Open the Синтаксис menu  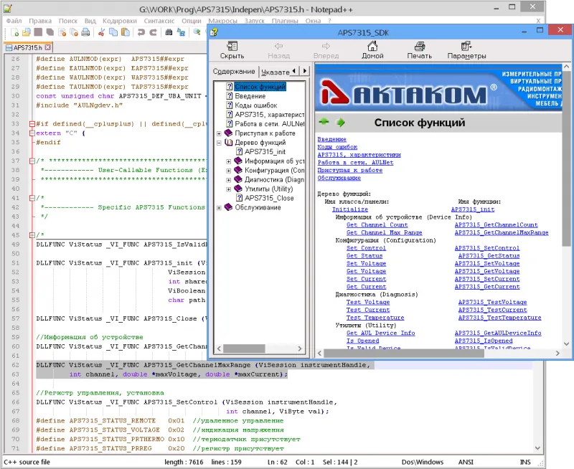159,21
